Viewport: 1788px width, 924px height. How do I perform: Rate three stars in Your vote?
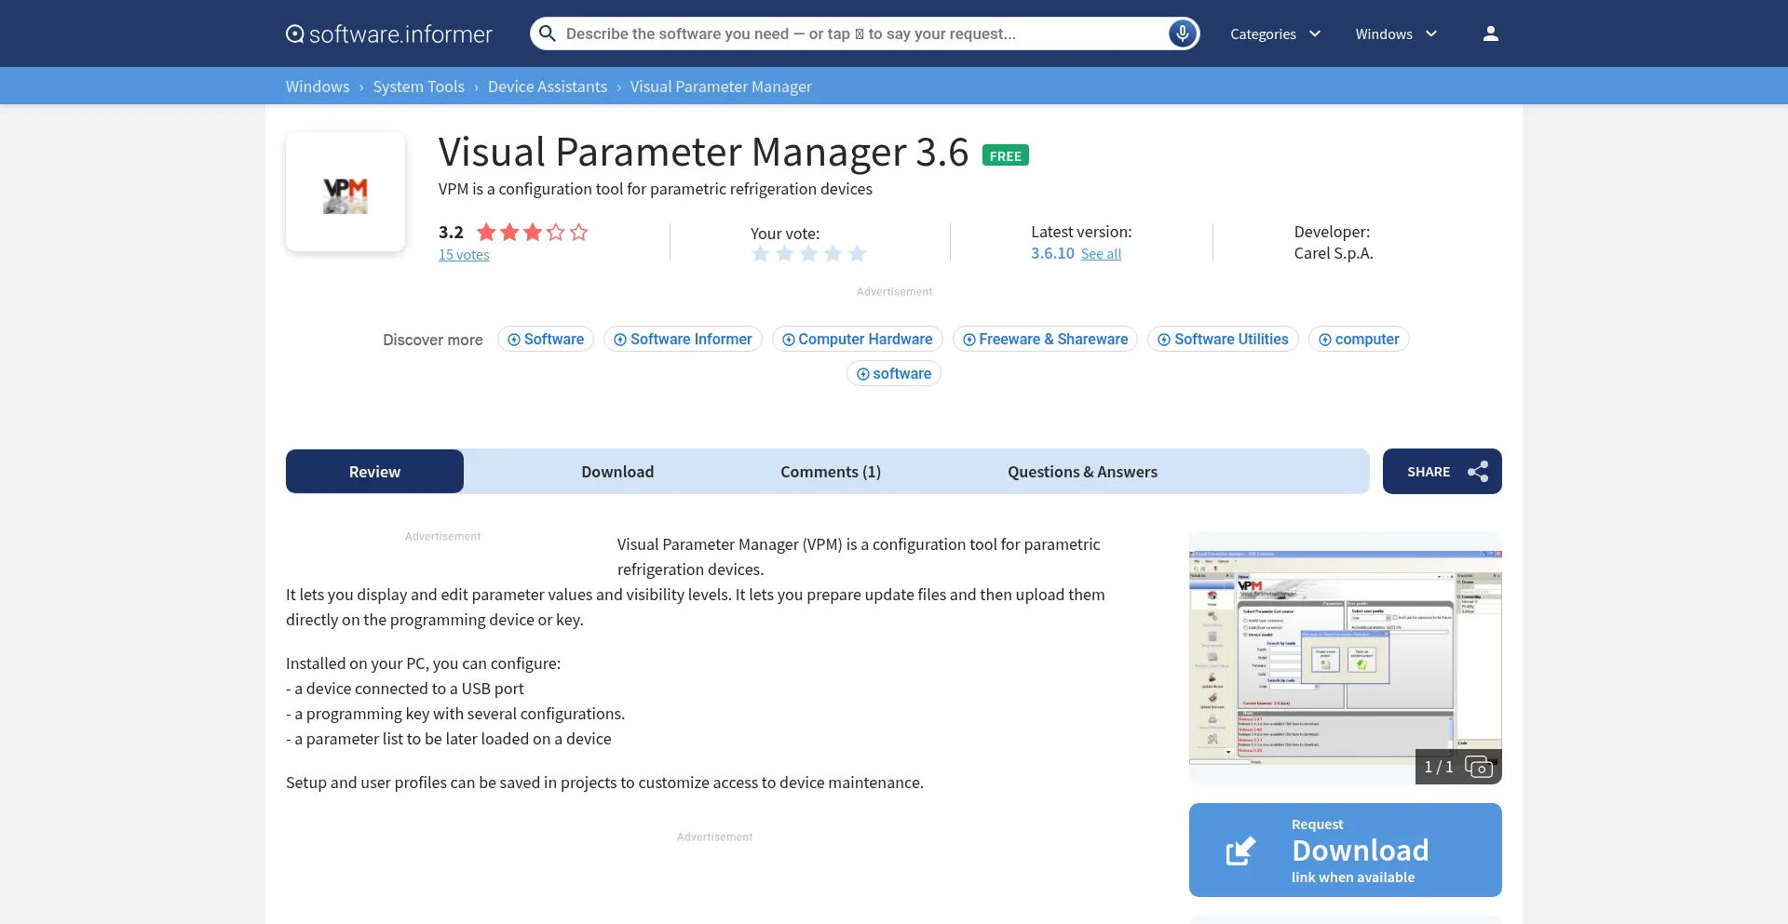pyautogui.click(x=809, y=253)
